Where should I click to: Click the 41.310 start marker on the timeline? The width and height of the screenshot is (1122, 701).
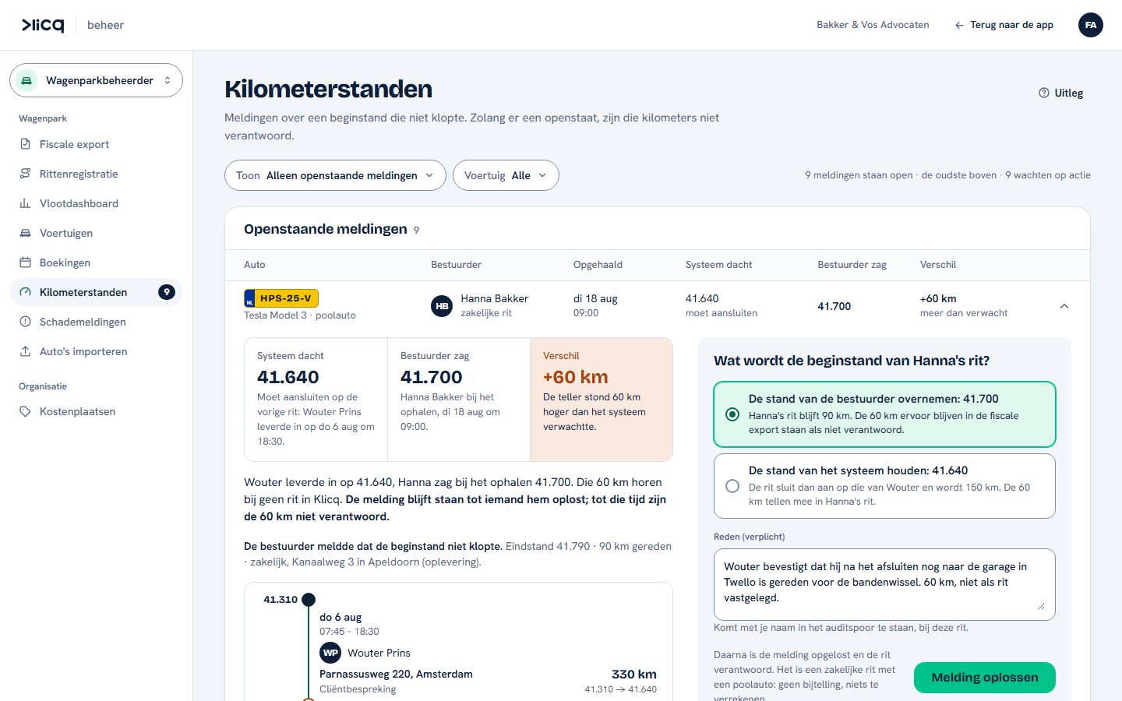pos(309,600)
